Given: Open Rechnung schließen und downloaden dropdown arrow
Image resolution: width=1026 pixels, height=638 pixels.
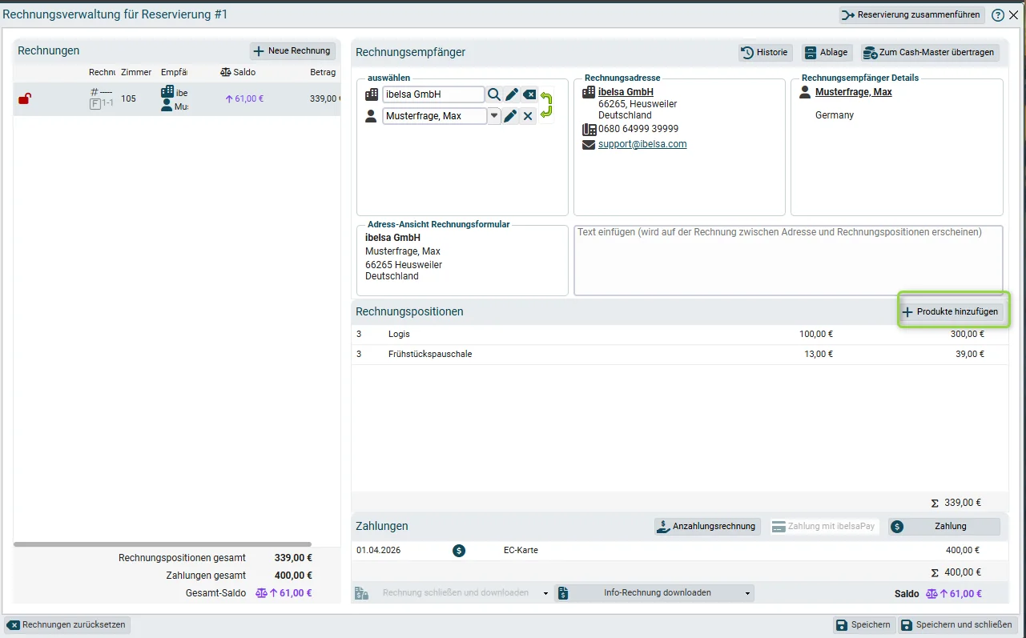Looking at the screenshot, I should click(545, 593).
